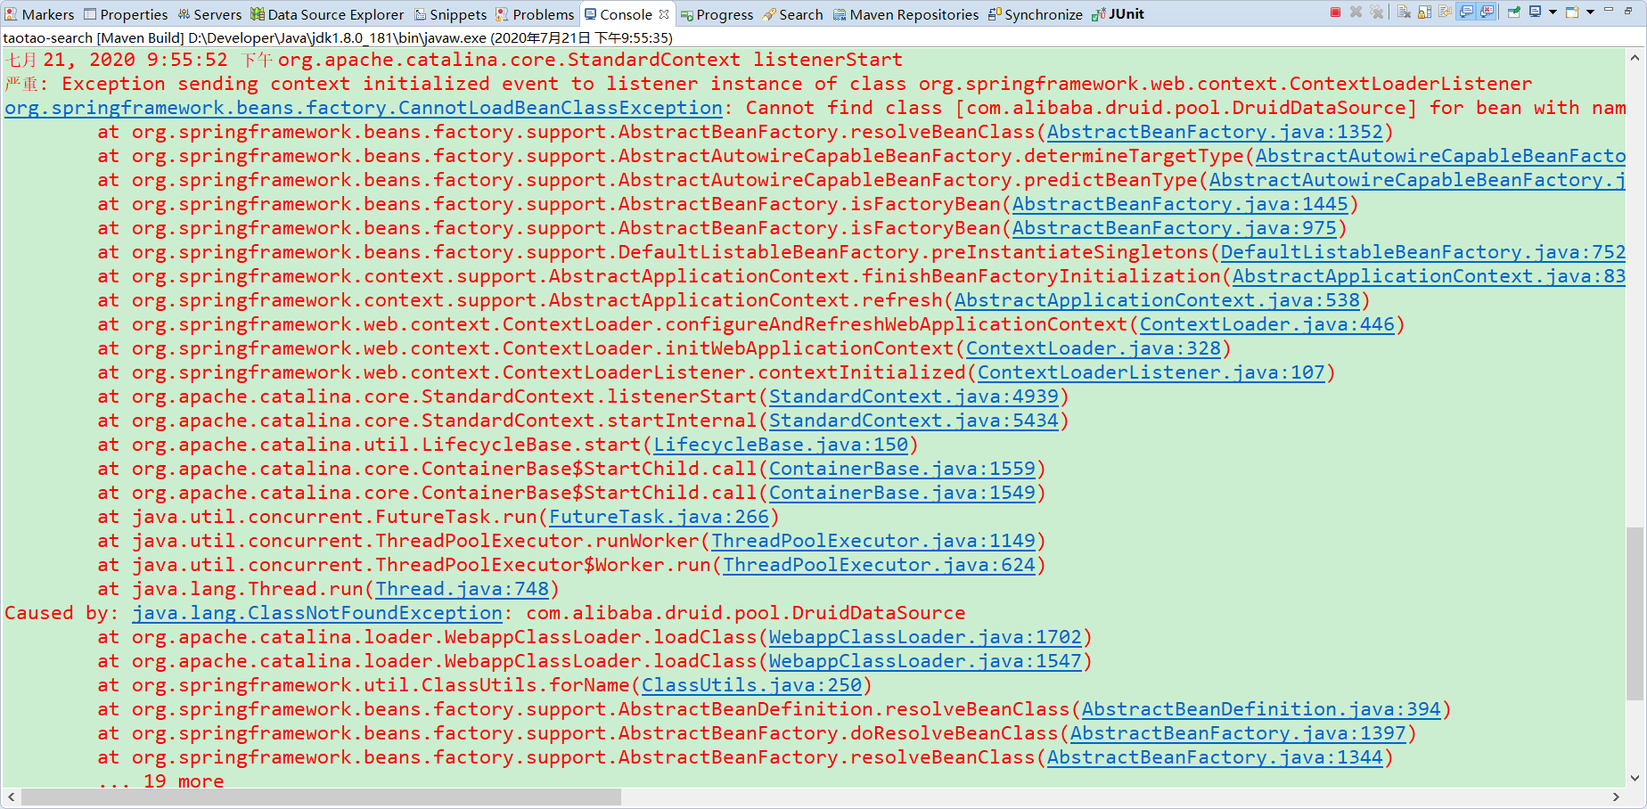Screen dimensions: 1647x809
Task: Open the Search tab
Action: tap(792, 14)
